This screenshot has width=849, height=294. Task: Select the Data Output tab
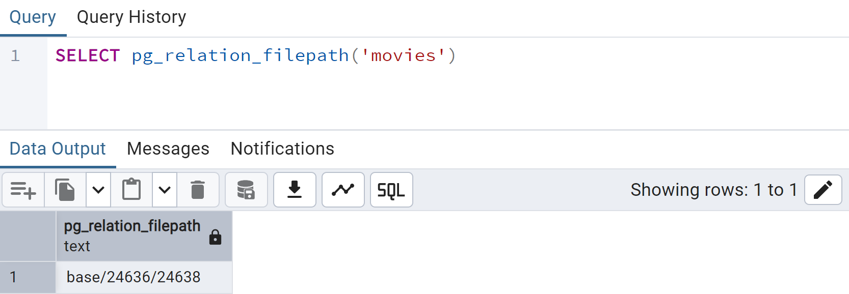[x=58, y=149]
